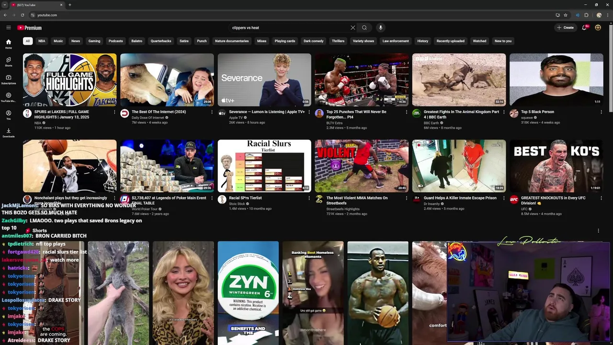Open options menu for The Best Of The Internet
This screenshot has height=345, width=613.
click(212, 112)
